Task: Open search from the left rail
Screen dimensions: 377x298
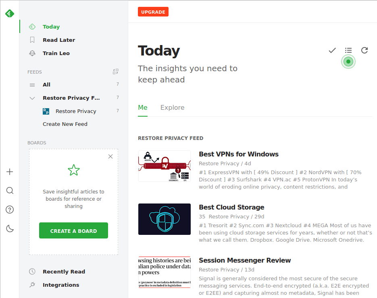Action: [x=9, y=190]
